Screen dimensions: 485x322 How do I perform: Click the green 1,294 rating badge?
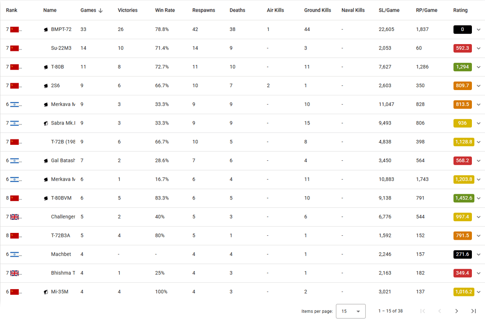pyautogui.click(x=462, y=67)
